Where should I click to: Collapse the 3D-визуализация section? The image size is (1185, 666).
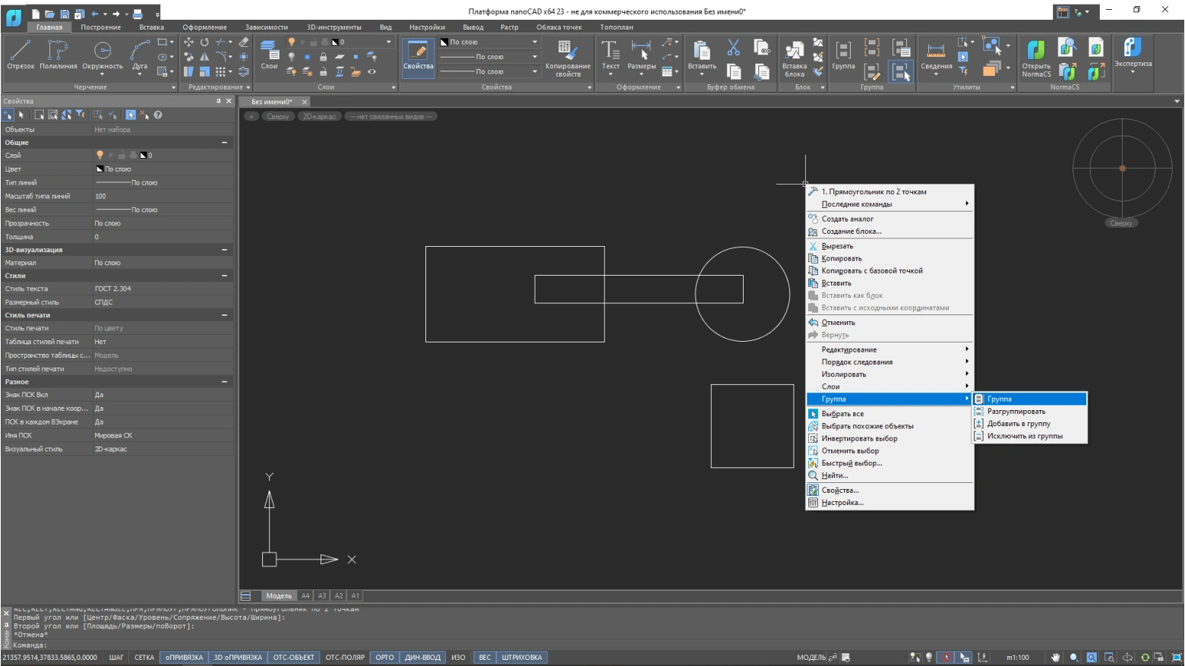pyautogui.click(x=224, y=250)
